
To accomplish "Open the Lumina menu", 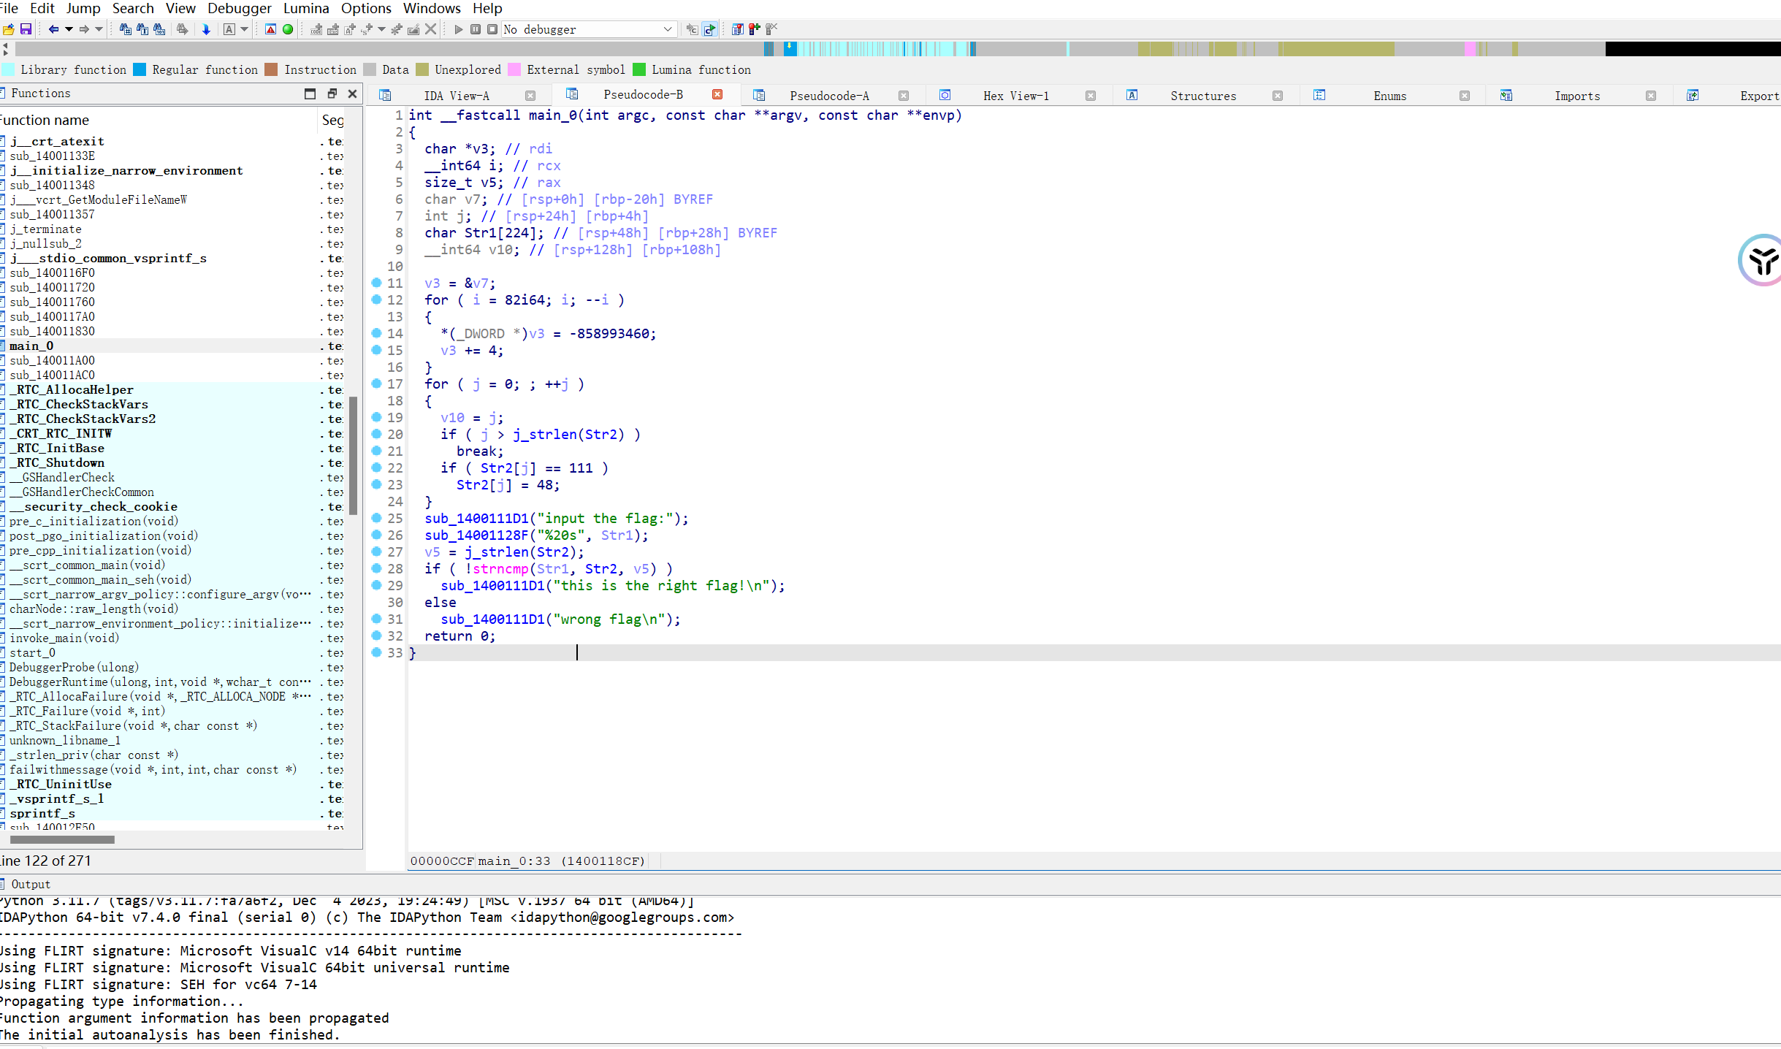I will pyautogui.click(x=306, y=8).
